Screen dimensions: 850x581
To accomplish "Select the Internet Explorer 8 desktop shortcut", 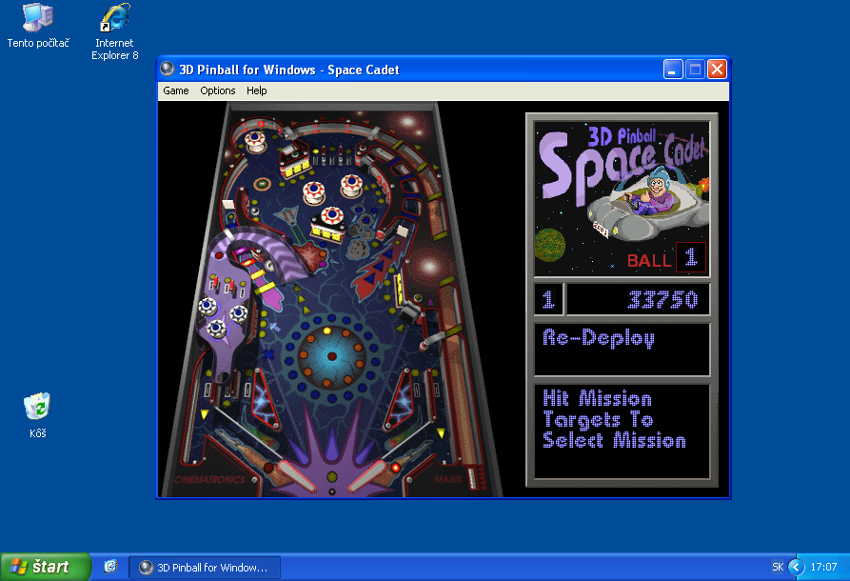I will 114,18.
